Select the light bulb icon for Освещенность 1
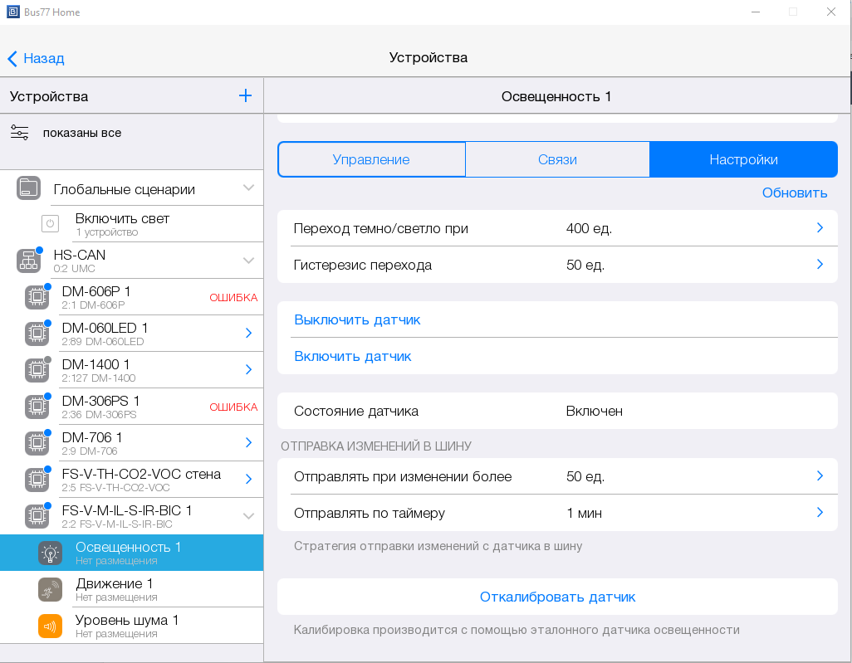Screen dimensions: 852x663 50,553
